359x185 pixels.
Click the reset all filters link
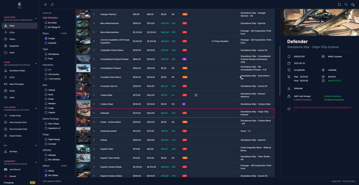point(47,13)
